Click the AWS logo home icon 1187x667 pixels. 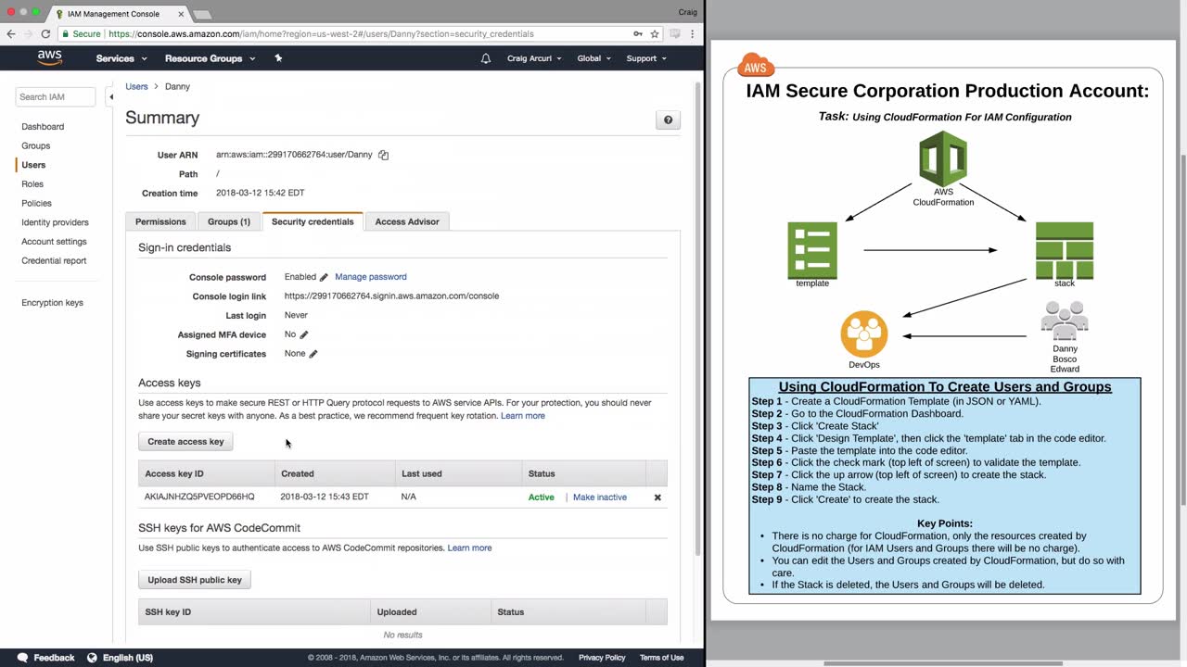click(x=50, y=57)
